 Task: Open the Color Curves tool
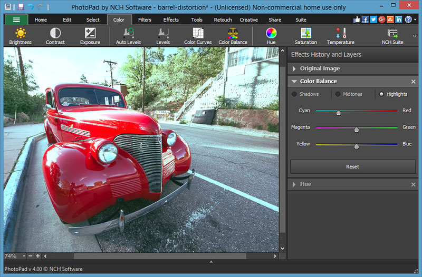coord(198,33)
